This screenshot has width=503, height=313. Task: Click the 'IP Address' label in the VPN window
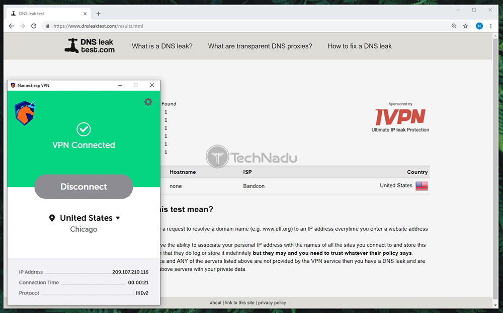coord(31,272)
